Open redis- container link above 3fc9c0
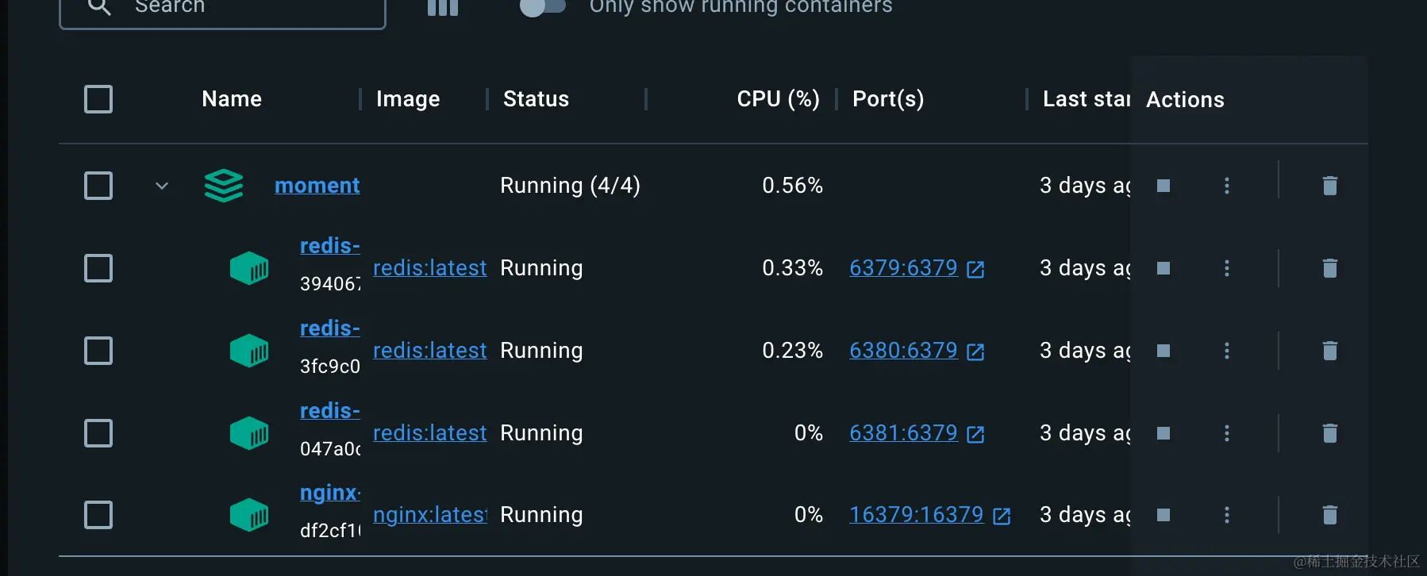Screen dimensions: 1427x576 point(330,328)
